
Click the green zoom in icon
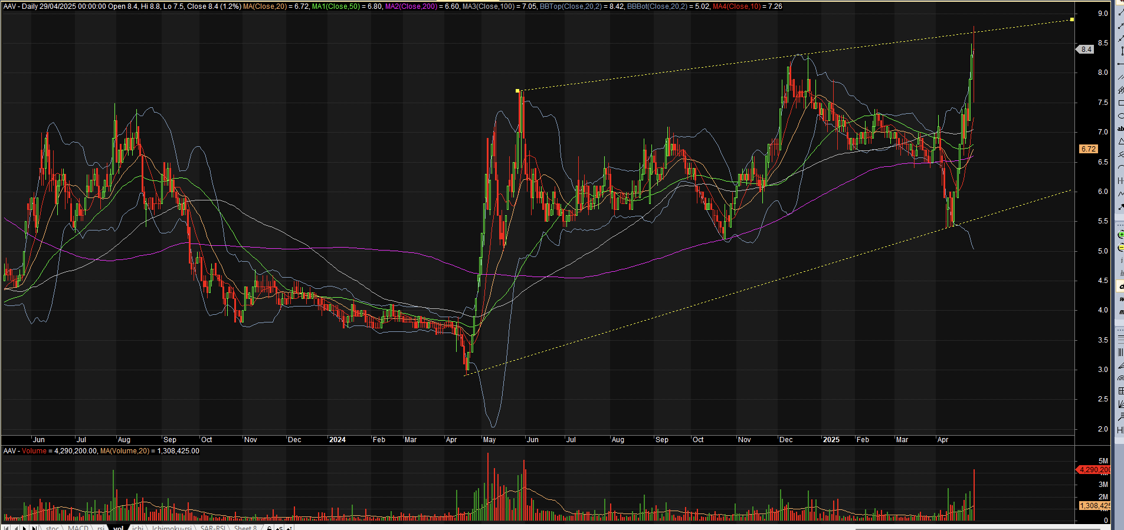pyautogui.click(x=1120, y=235)
